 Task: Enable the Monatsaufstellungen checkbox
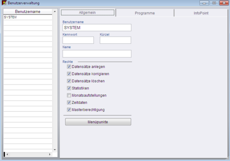tap(69, 95)
